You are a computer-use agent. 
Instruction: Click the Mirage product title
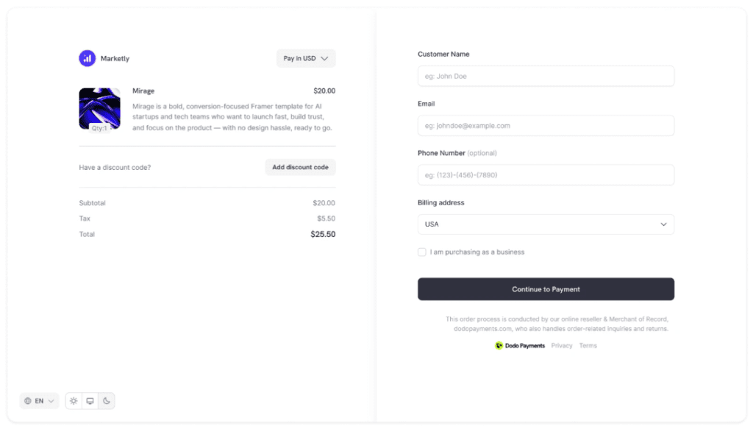pos(143,91)
